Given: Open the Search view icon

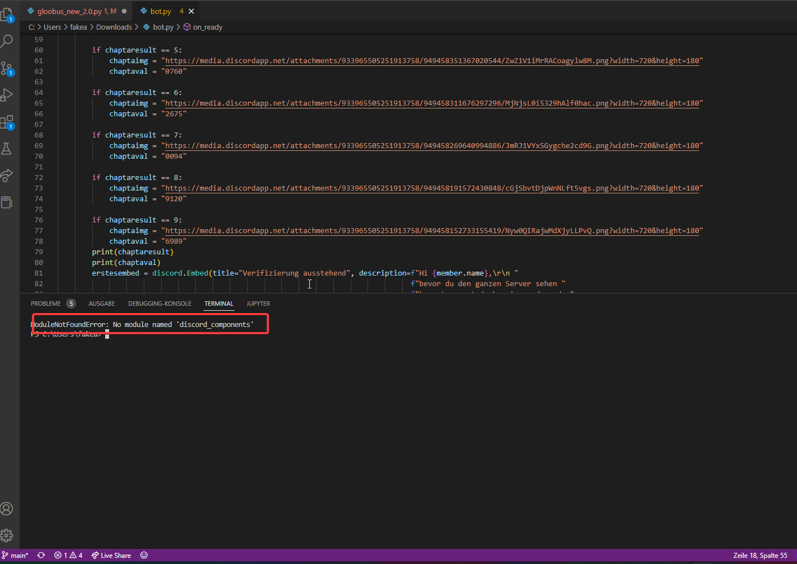Looking at the screenshot, I should (x=7, y=41).
